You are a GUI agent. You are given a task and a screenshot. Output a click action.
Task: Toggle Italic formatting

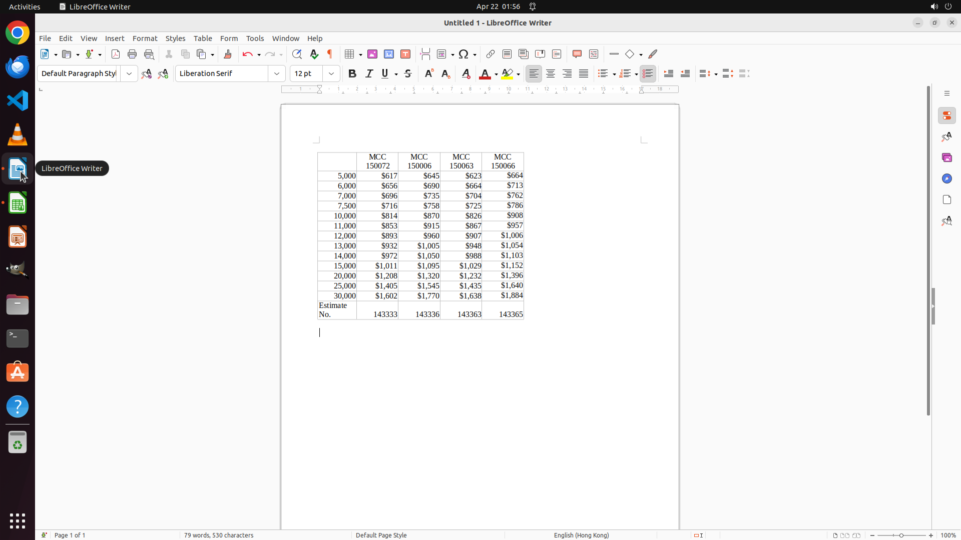[x=369, y=73]
